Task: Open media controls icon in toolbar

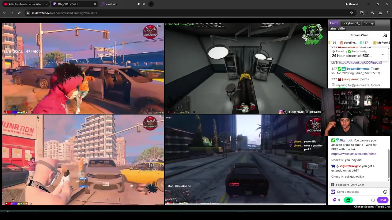Action: pos(373,13)
